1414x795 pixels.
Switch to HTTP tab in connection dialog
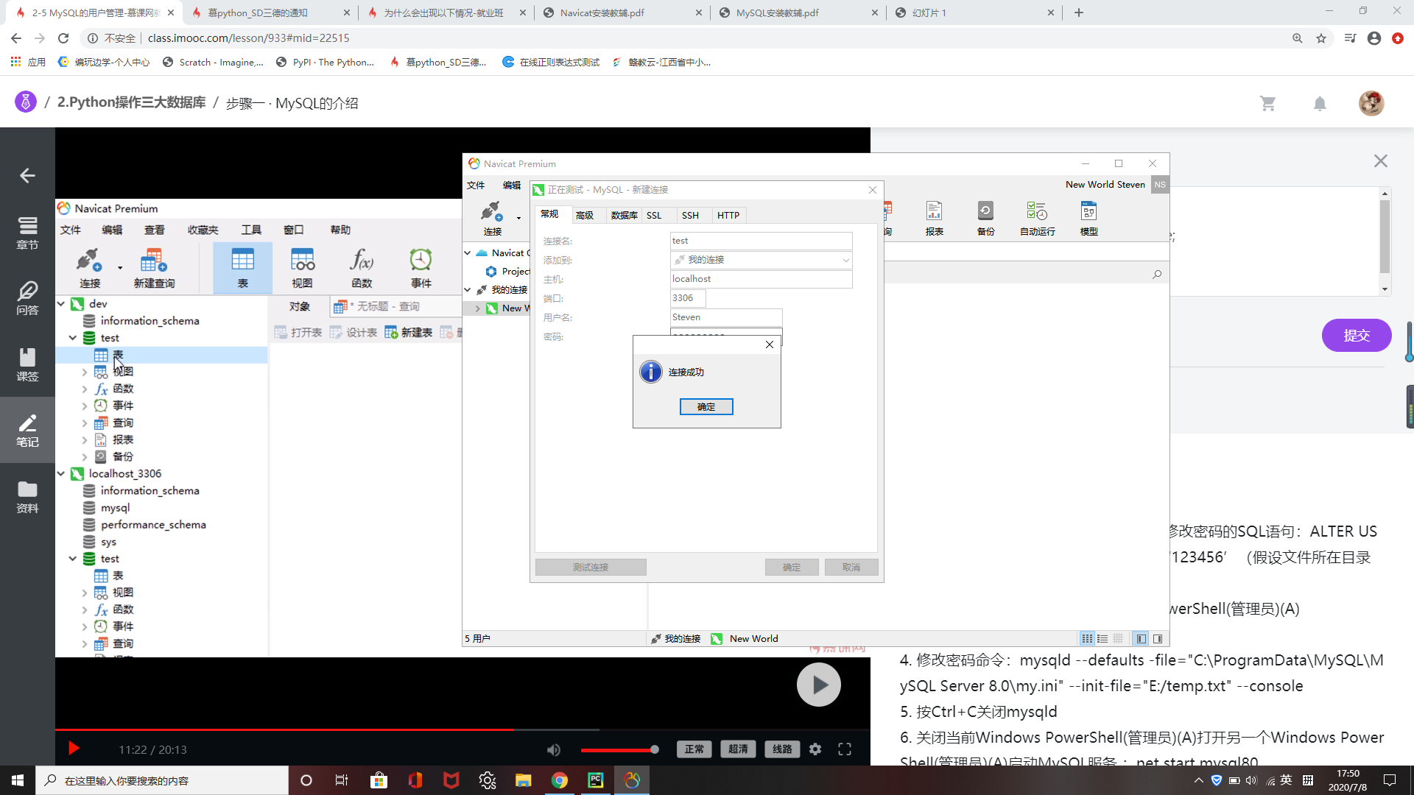point(728,215)
